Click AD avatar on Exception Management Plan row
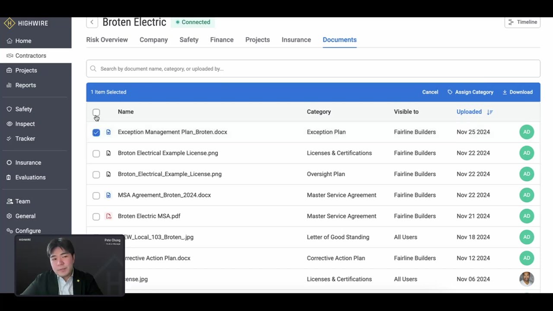 (527, 132)
